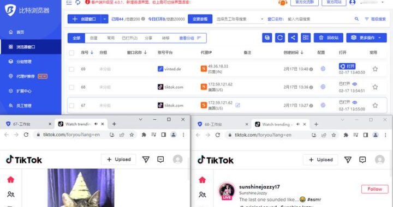This screenshot has height=207, width=393.
Task: Click the blue refresh list icon button
Action: (x=279, y=38)
